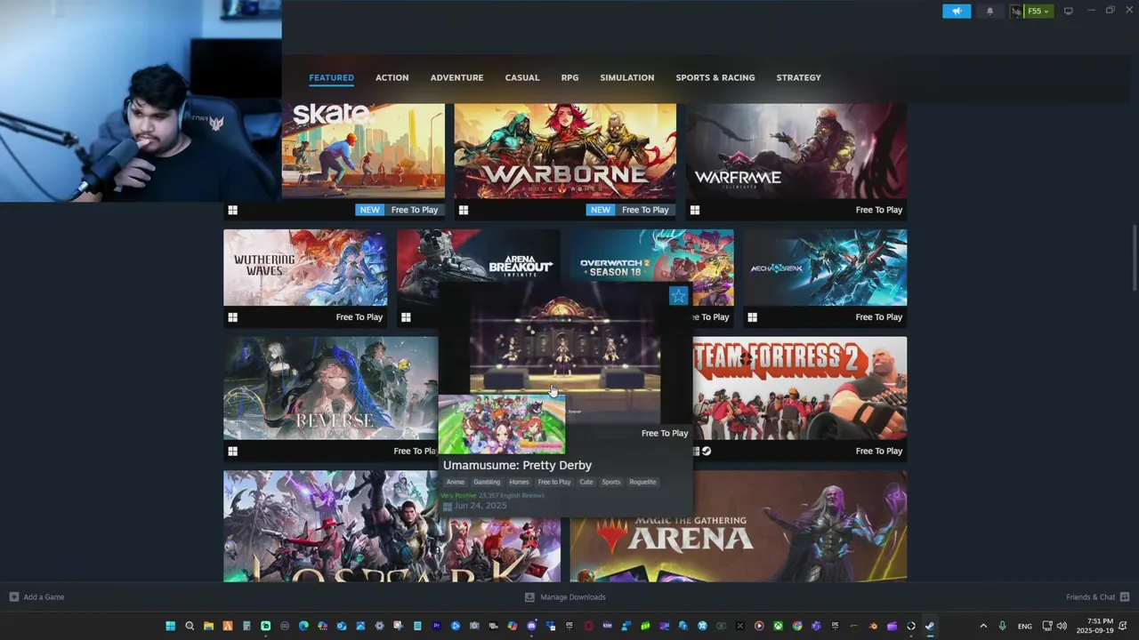Click the Horses tag
The image size is (1139, 640).
pos(519,482)
